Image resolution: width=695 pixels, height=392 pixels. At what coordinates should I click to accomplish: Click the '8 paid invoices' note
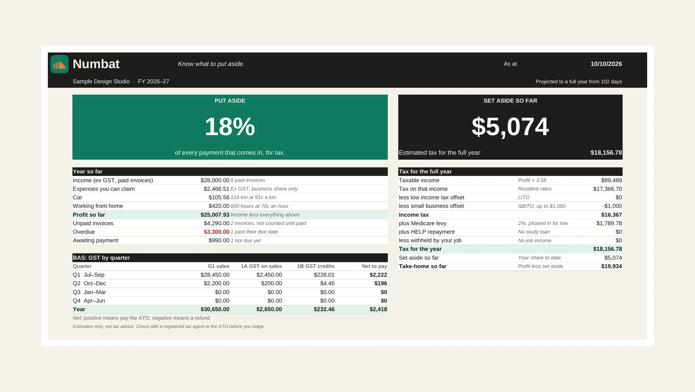click(x=248, y=180)
